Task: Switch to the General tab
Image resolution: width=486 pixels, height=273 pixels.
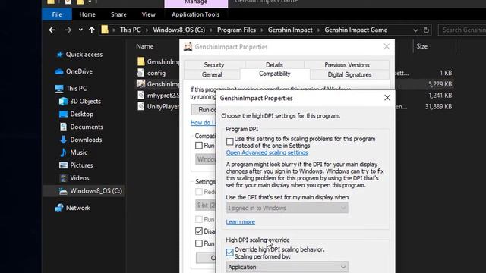Action: pyautogui.click(x=212, y=74)
